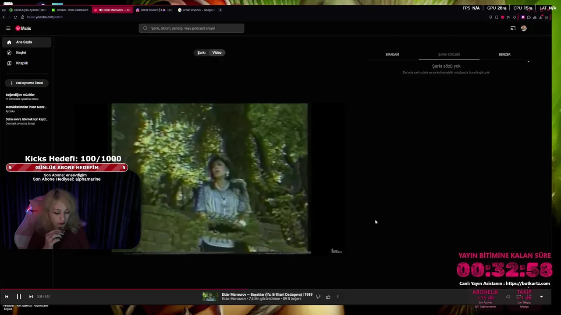Click the YouTube Music logo

23,28
